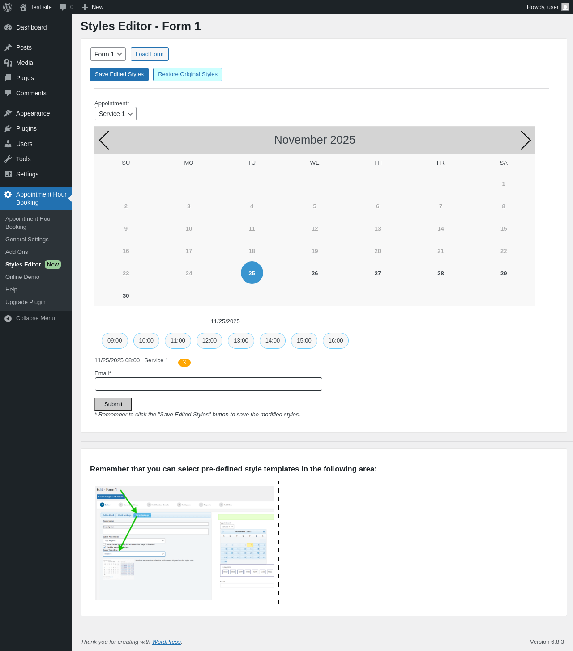Choose the 14:00 time slot
Screen dimensions: 573x651
click(273, 341)
